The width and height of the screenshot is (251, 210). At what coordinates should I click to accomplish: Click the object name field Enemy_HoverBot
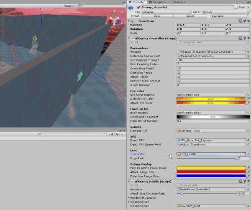(x=187, y=8)
